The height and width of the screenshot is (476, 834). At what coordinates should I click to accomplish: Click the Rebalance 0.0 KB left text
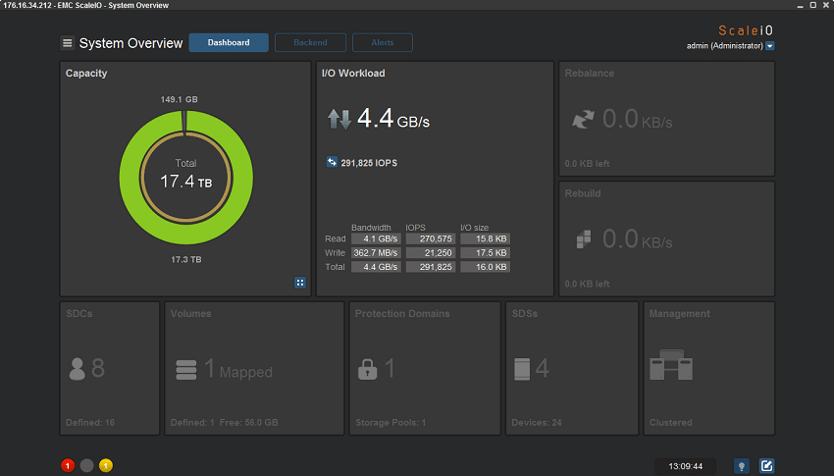587,164
